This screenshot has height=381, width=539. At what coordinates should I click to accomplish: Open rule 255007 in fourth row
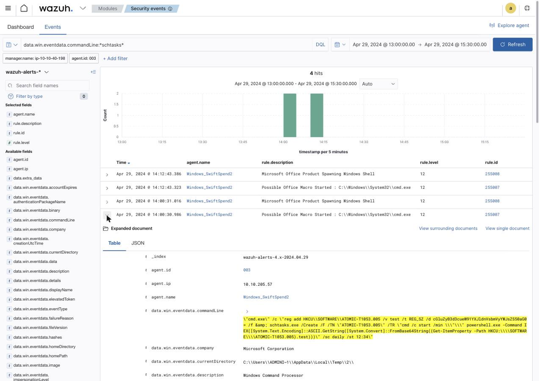492,215
